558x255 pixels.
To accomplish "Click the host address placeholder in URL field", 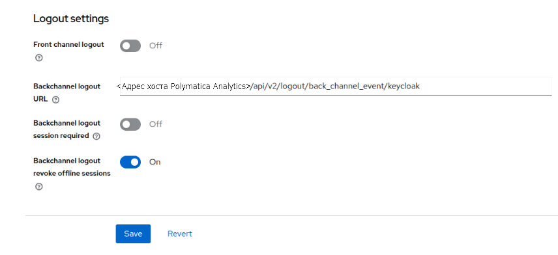I will tap(184, 87).
